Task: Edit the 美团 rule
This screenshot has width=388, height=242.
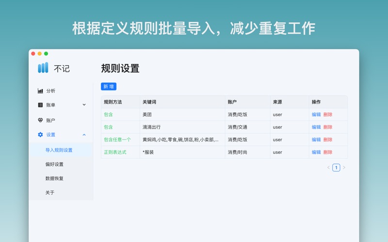Action: point(316,115)
